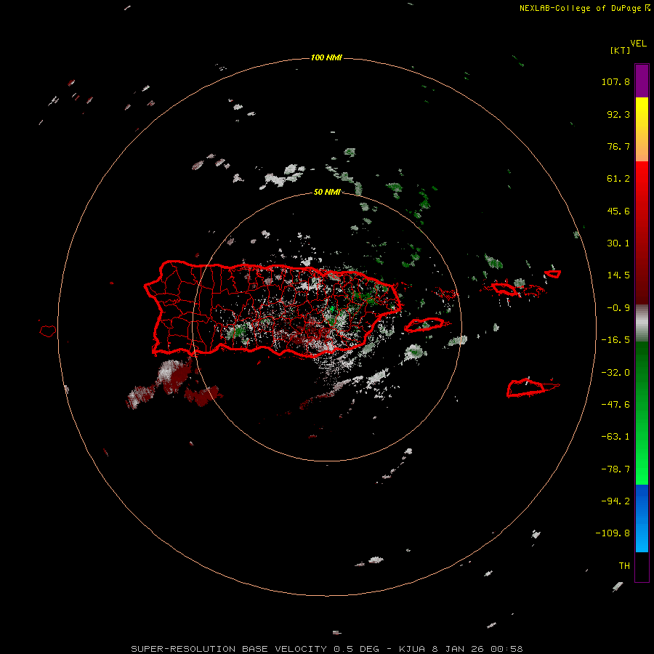Viewport: 654px width, 654px height.
Task: Pick the black TH segment of the color bar
Action: click(x=642, y=567)
